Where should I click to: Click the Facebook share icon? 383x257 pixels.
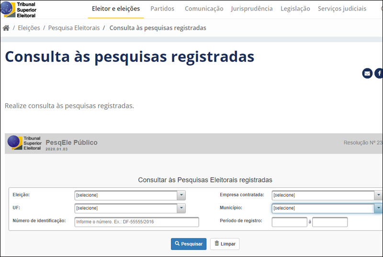379,73
